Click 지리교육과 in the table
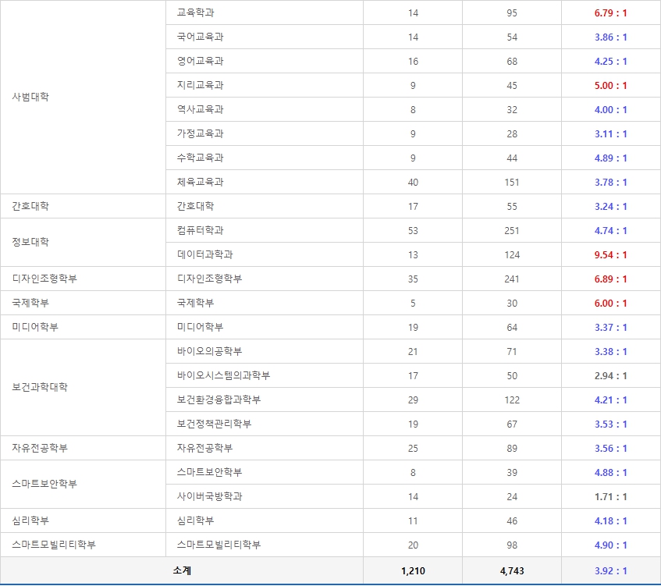661x586 pixels. click(x=201, y=85)
